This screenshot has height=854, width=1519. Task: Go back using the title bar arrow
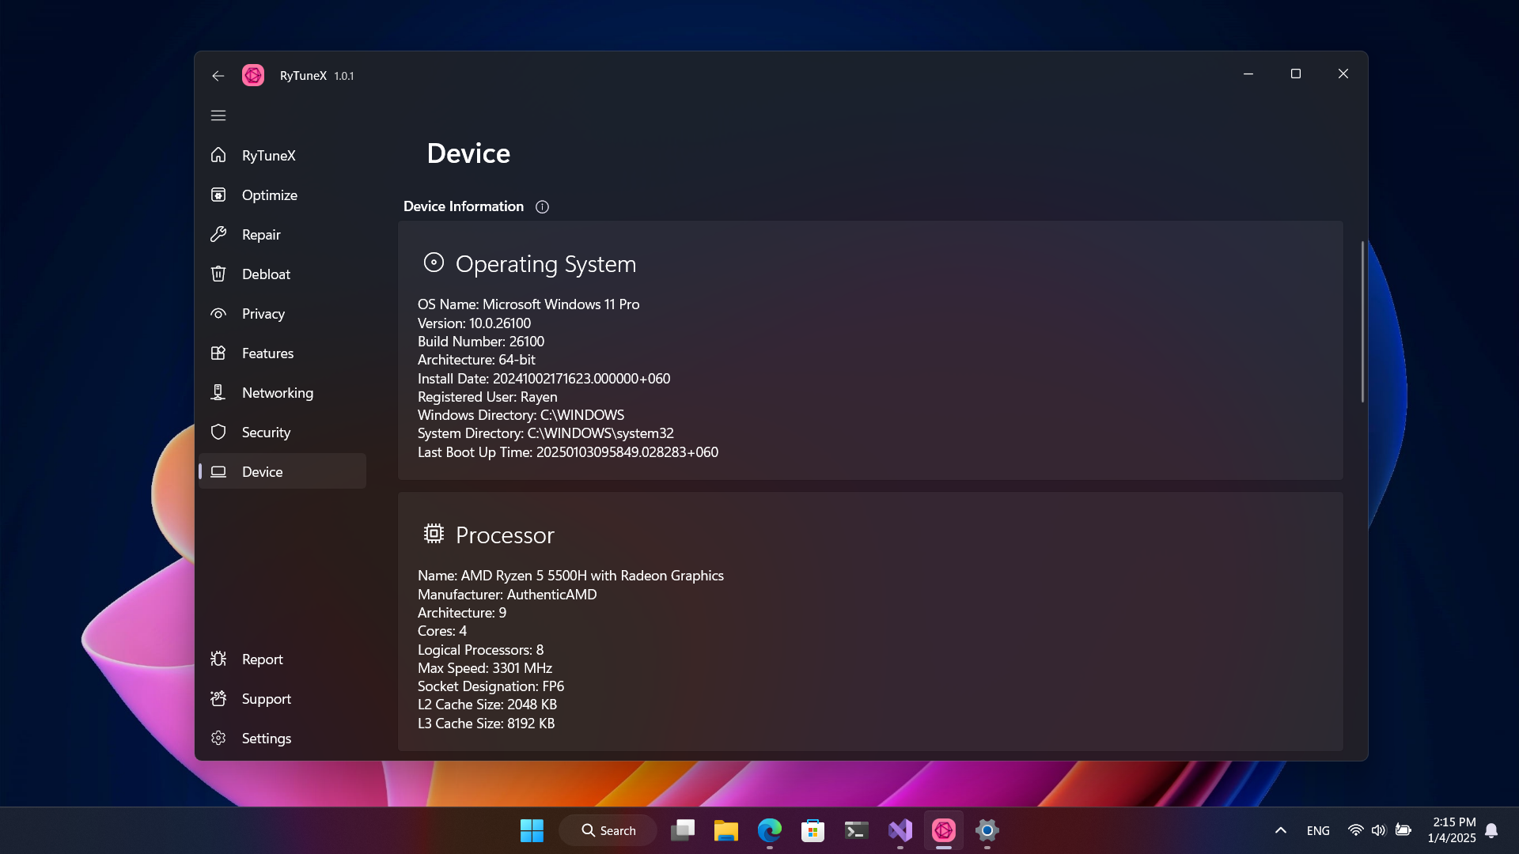click(x=218, y=76)
